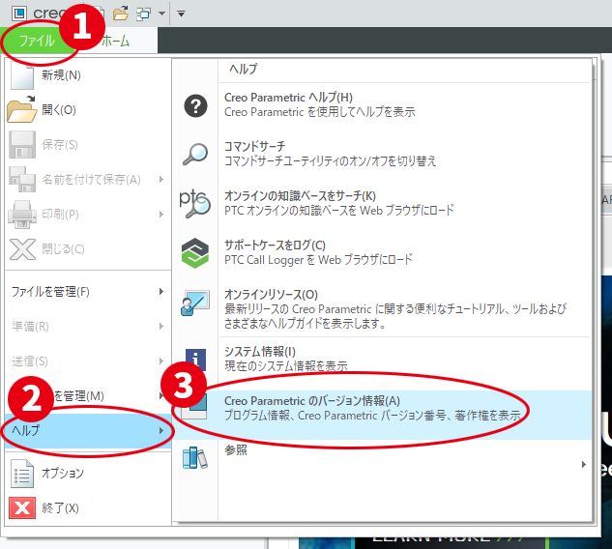Click the green サポートケースをログ icon

(195, 253)
